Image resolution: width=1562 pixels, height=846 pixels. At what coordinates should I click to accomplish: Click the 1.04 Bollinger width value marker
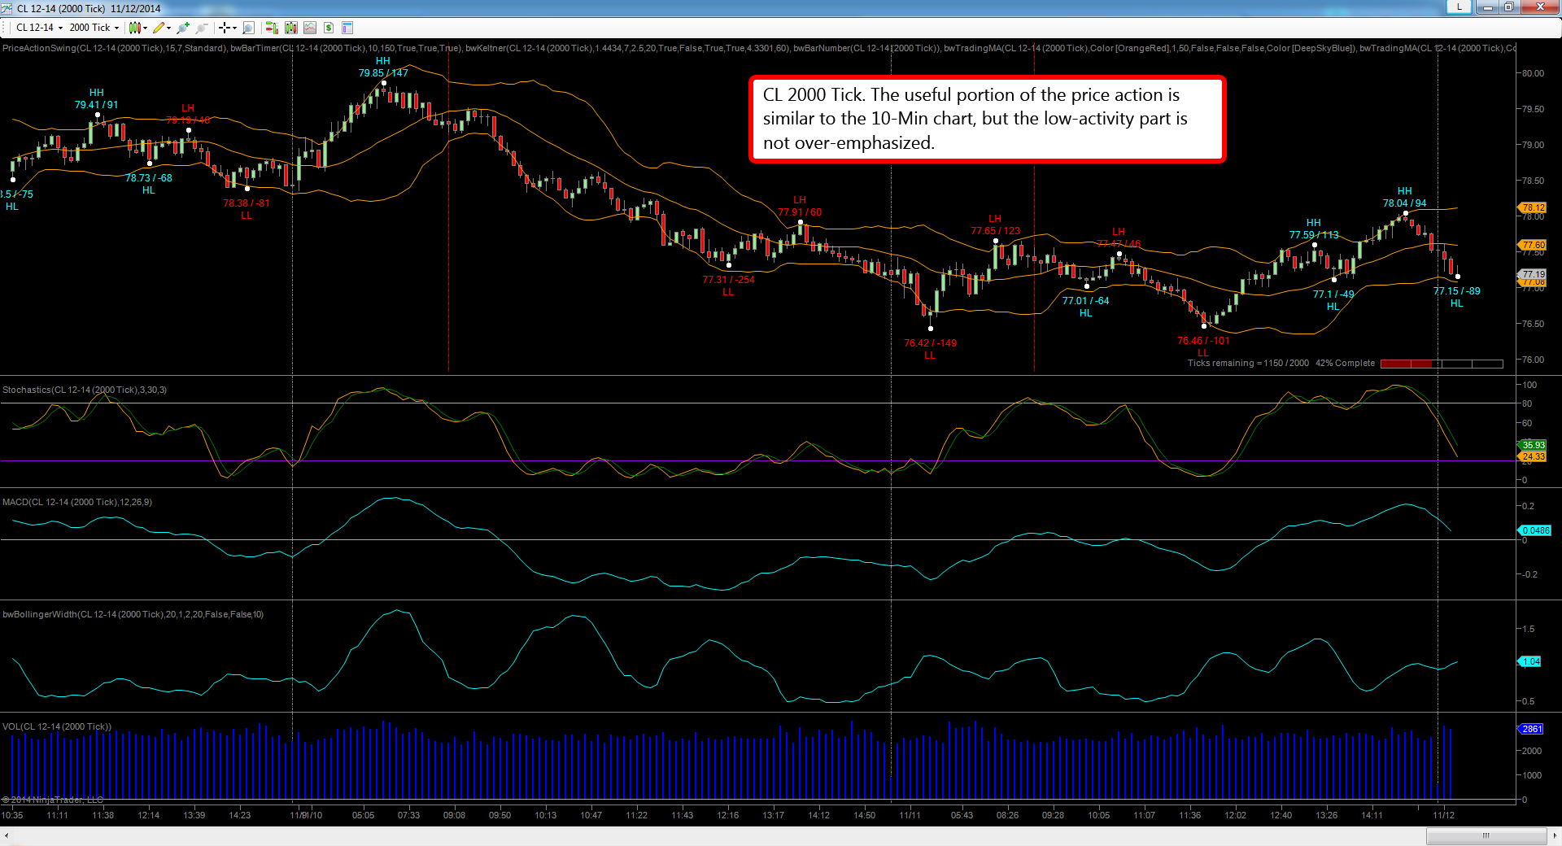1530,662
